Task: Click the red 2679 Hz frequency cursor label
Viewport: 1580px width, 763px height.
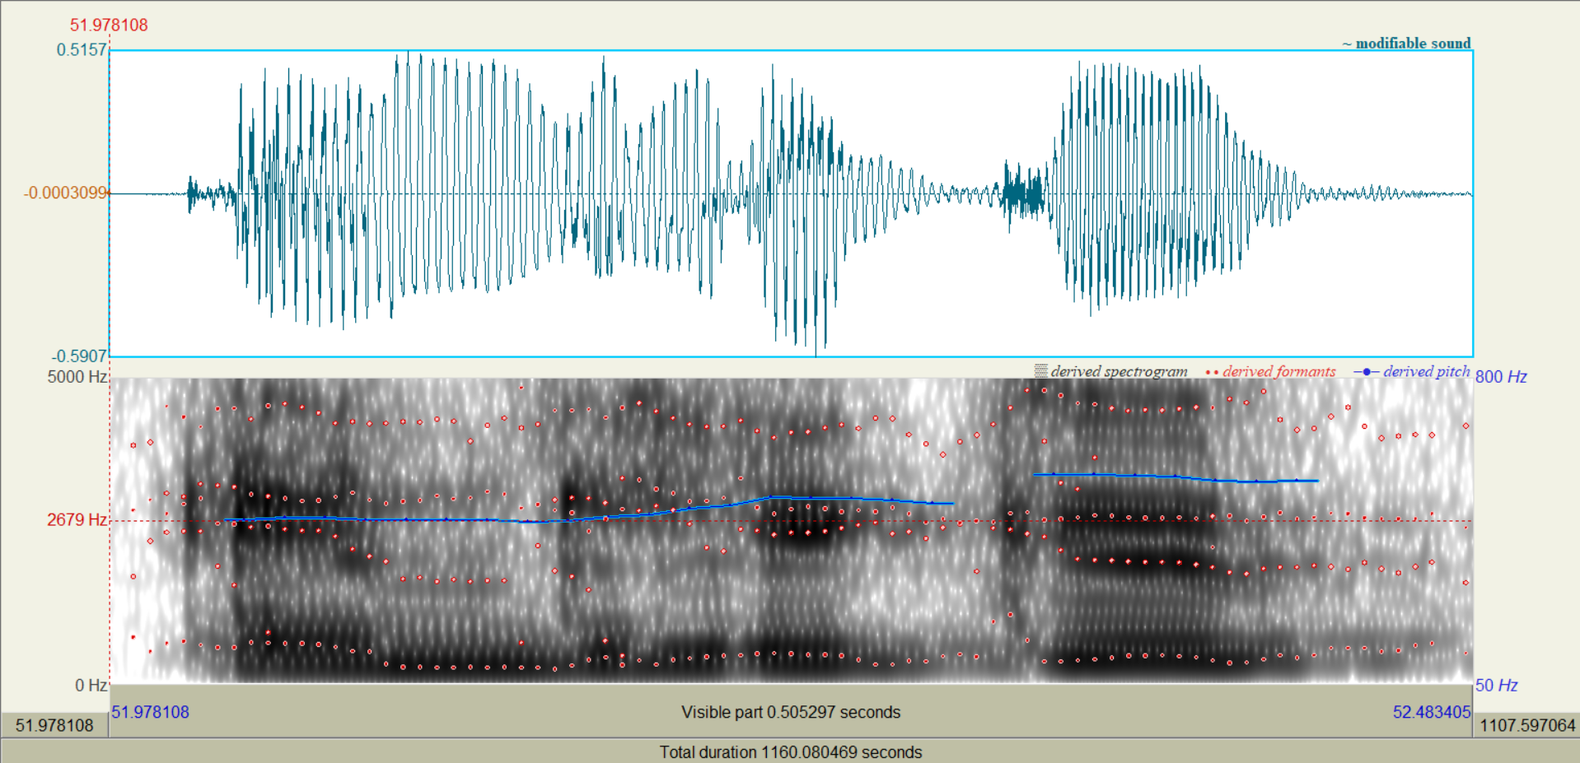Action: click(77, 519)
